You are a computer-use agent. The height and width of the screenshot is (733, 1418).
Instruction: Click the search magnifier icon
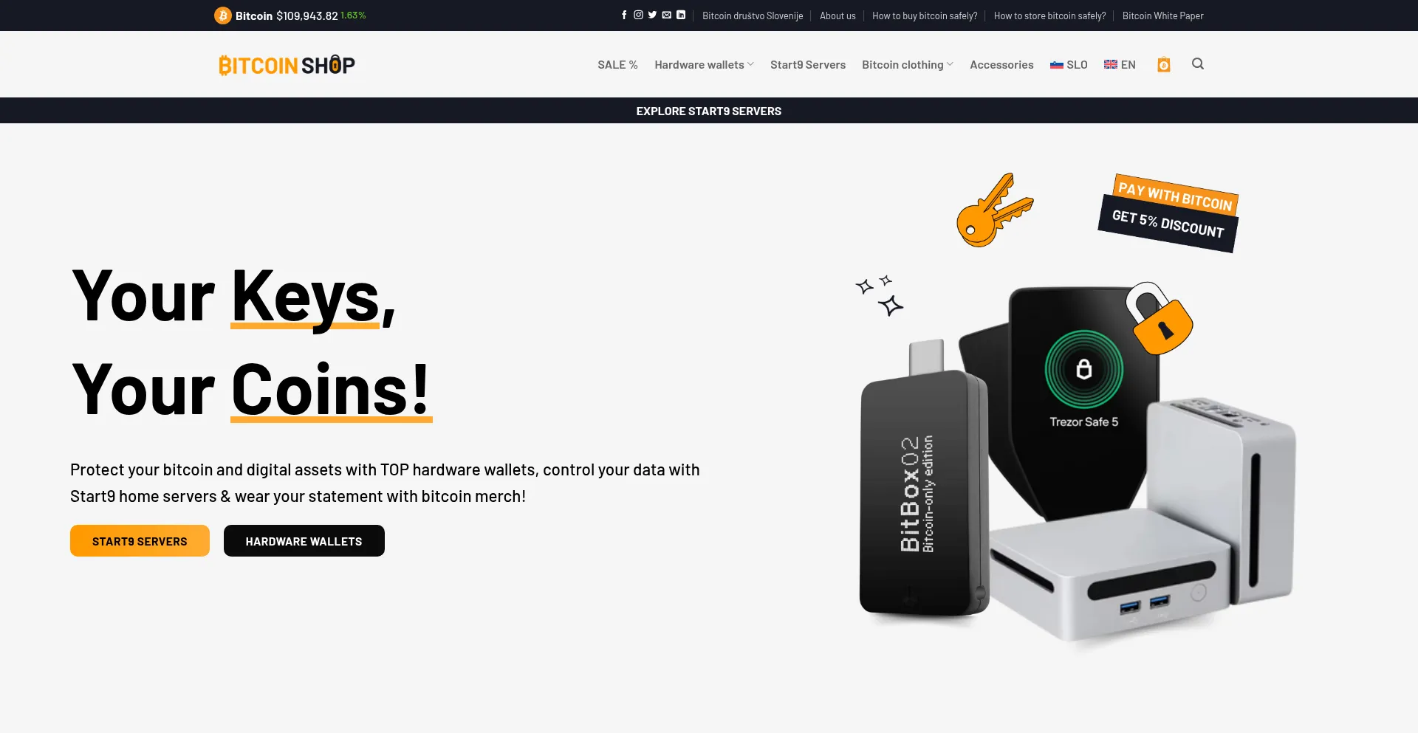click(1198, 64)
